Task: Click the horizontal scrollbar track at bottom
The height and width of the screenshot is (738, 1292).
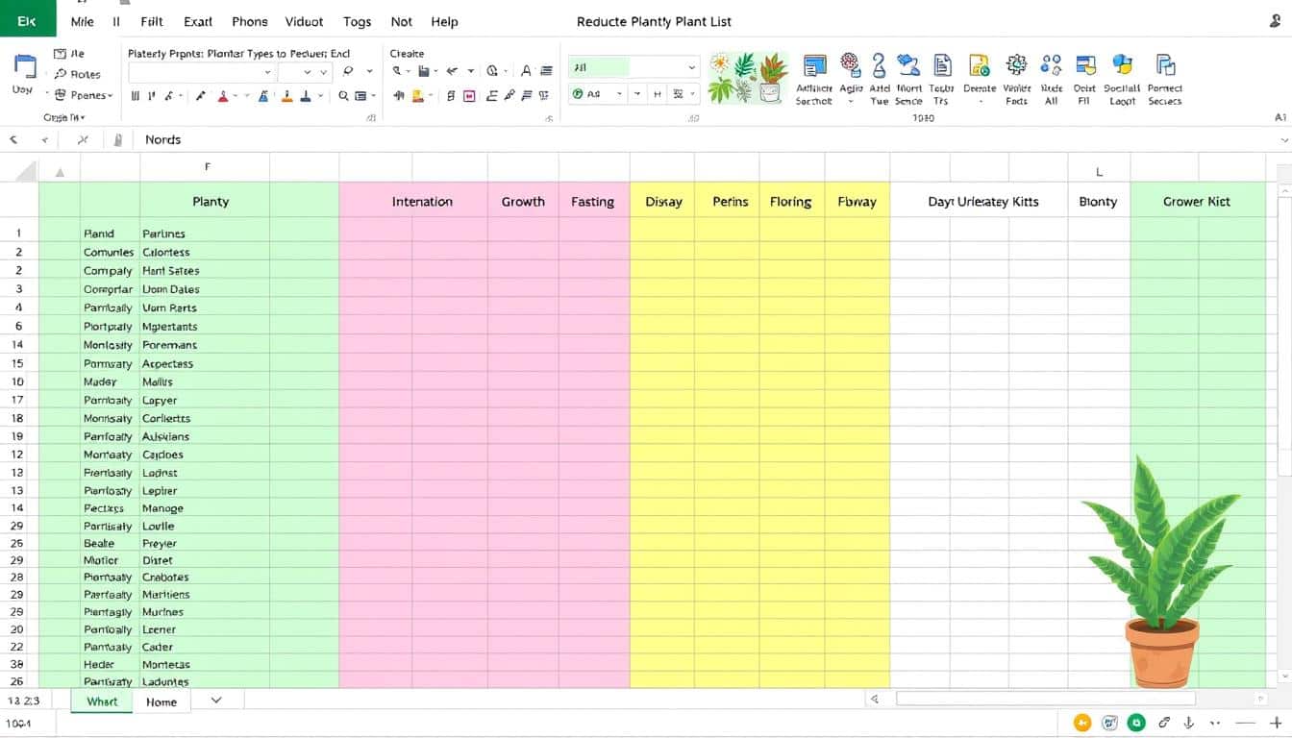Action: pyautogui.click(x=1045, y=700)
